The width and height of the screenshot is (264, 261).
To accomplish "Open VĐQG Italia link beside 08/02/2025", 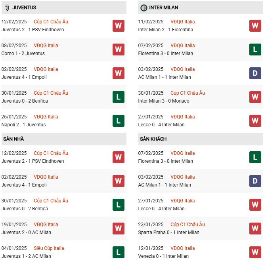I will [x=46, y=46].
